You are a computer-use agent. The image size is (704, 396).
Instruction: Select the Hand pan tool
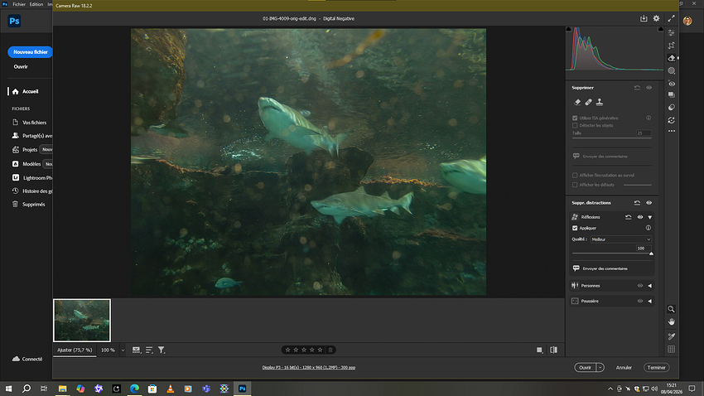pos(672,321)
